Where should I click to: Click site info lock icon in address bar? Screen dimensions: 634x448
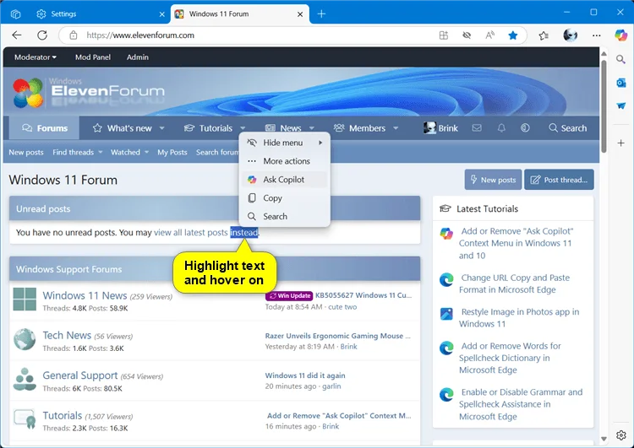click(x=74, y=35)
